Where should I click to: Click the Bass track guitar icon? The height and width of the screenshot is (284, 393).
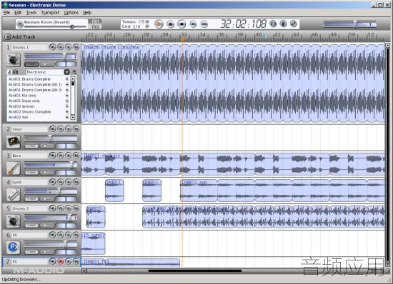coord(14,168)
